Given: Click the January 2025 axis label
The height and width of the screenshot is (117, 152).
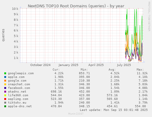Looking at the screenshot, I should 69,65.
